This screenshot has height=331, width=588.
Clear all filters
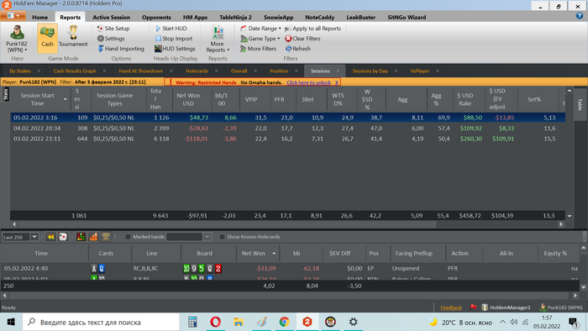coord(302,39)
